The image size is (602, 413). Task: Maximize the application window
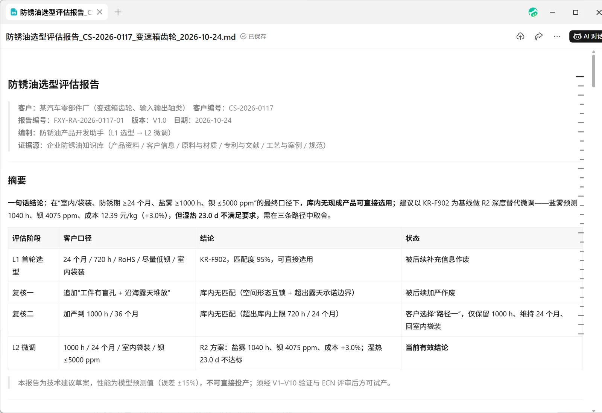click(x=575, y=12)
